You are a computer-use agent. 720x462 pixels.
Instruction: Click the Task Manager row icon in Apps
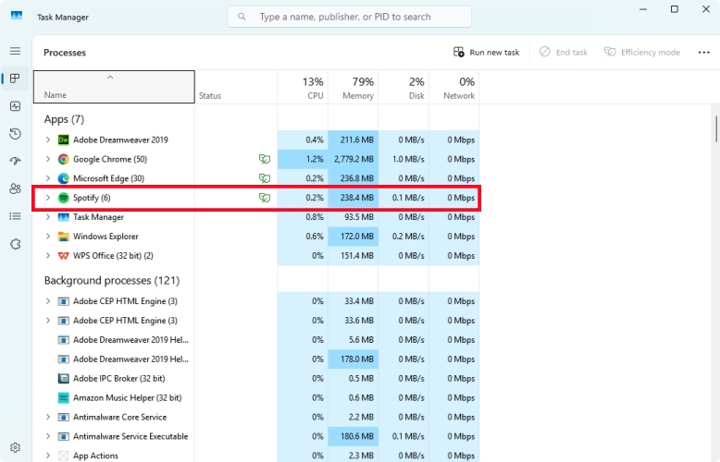point(63,217)
